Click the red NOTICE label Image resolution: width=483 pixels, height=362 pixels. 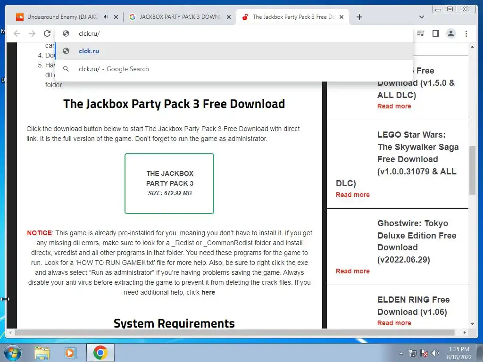pos(40,233)
